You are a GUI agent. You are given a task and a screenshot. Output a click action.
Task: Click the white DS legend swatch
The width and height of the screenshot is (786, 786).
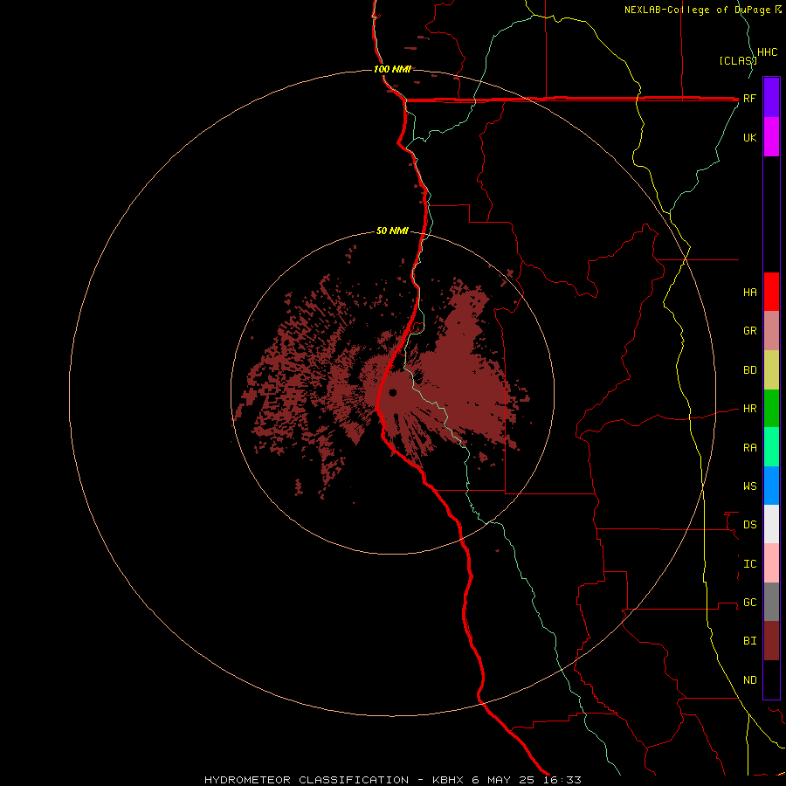click(x=771, y=524)
